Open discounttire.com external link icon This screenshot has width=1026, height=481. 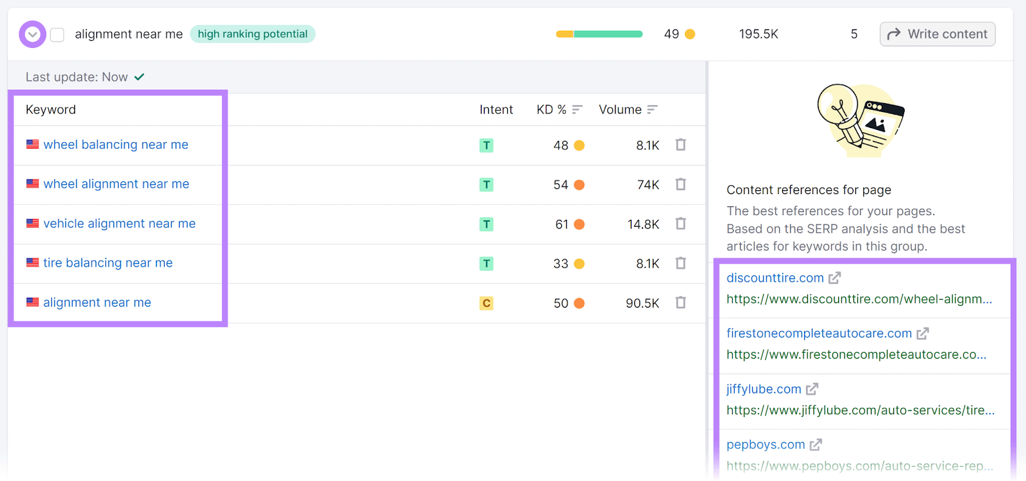834,278
